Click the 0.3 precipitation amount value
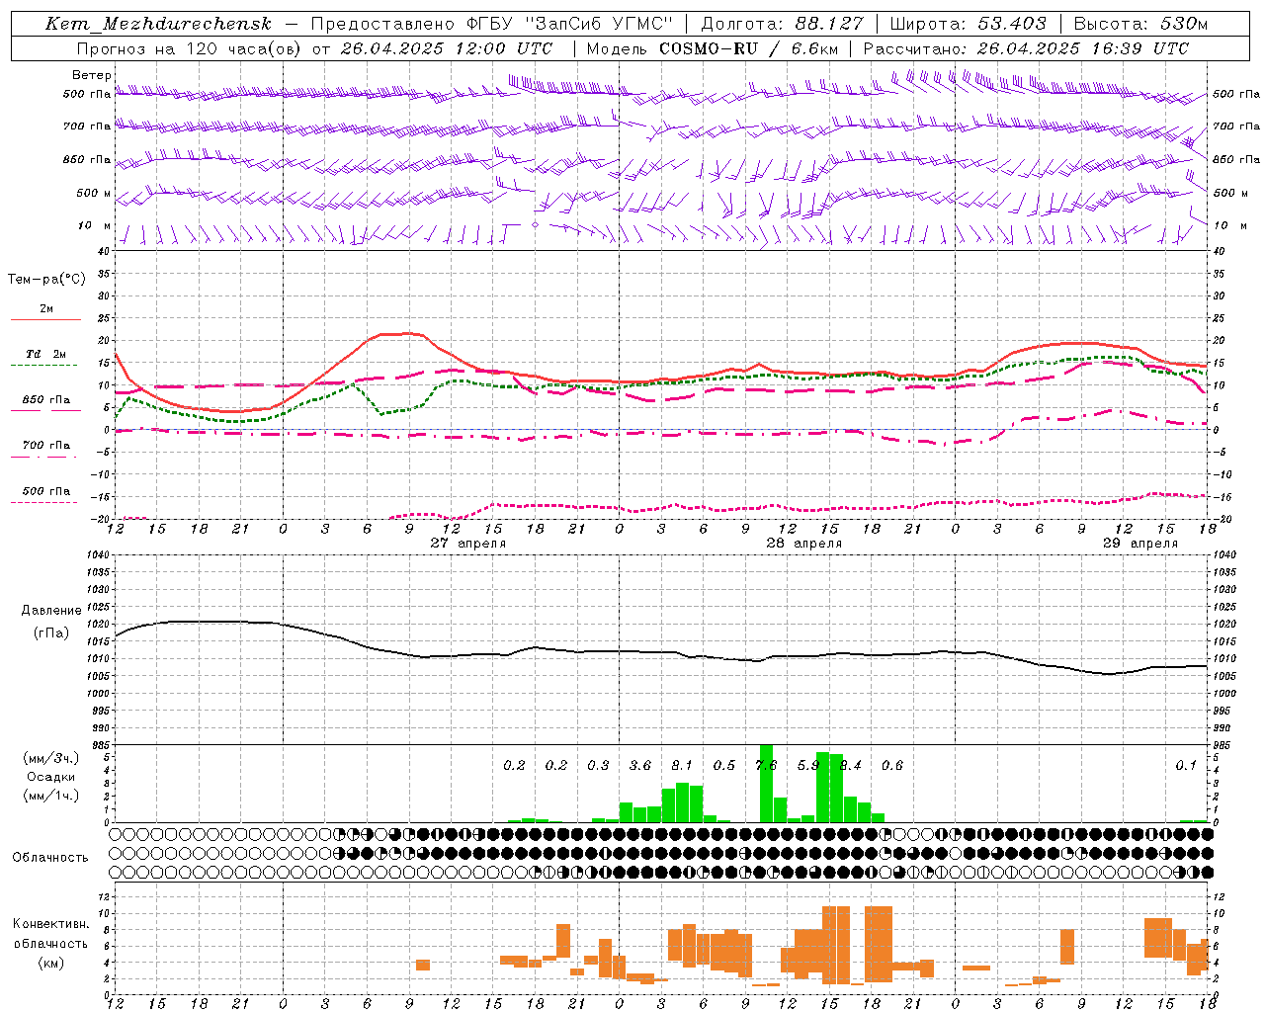1265x1012 pixels. [598, 766]
